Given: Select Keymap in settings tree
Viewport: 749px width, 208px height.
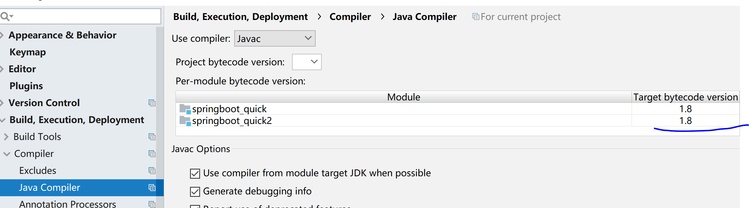Looking at the screenshot, I should pyautogui.click(x=28, y=52).
